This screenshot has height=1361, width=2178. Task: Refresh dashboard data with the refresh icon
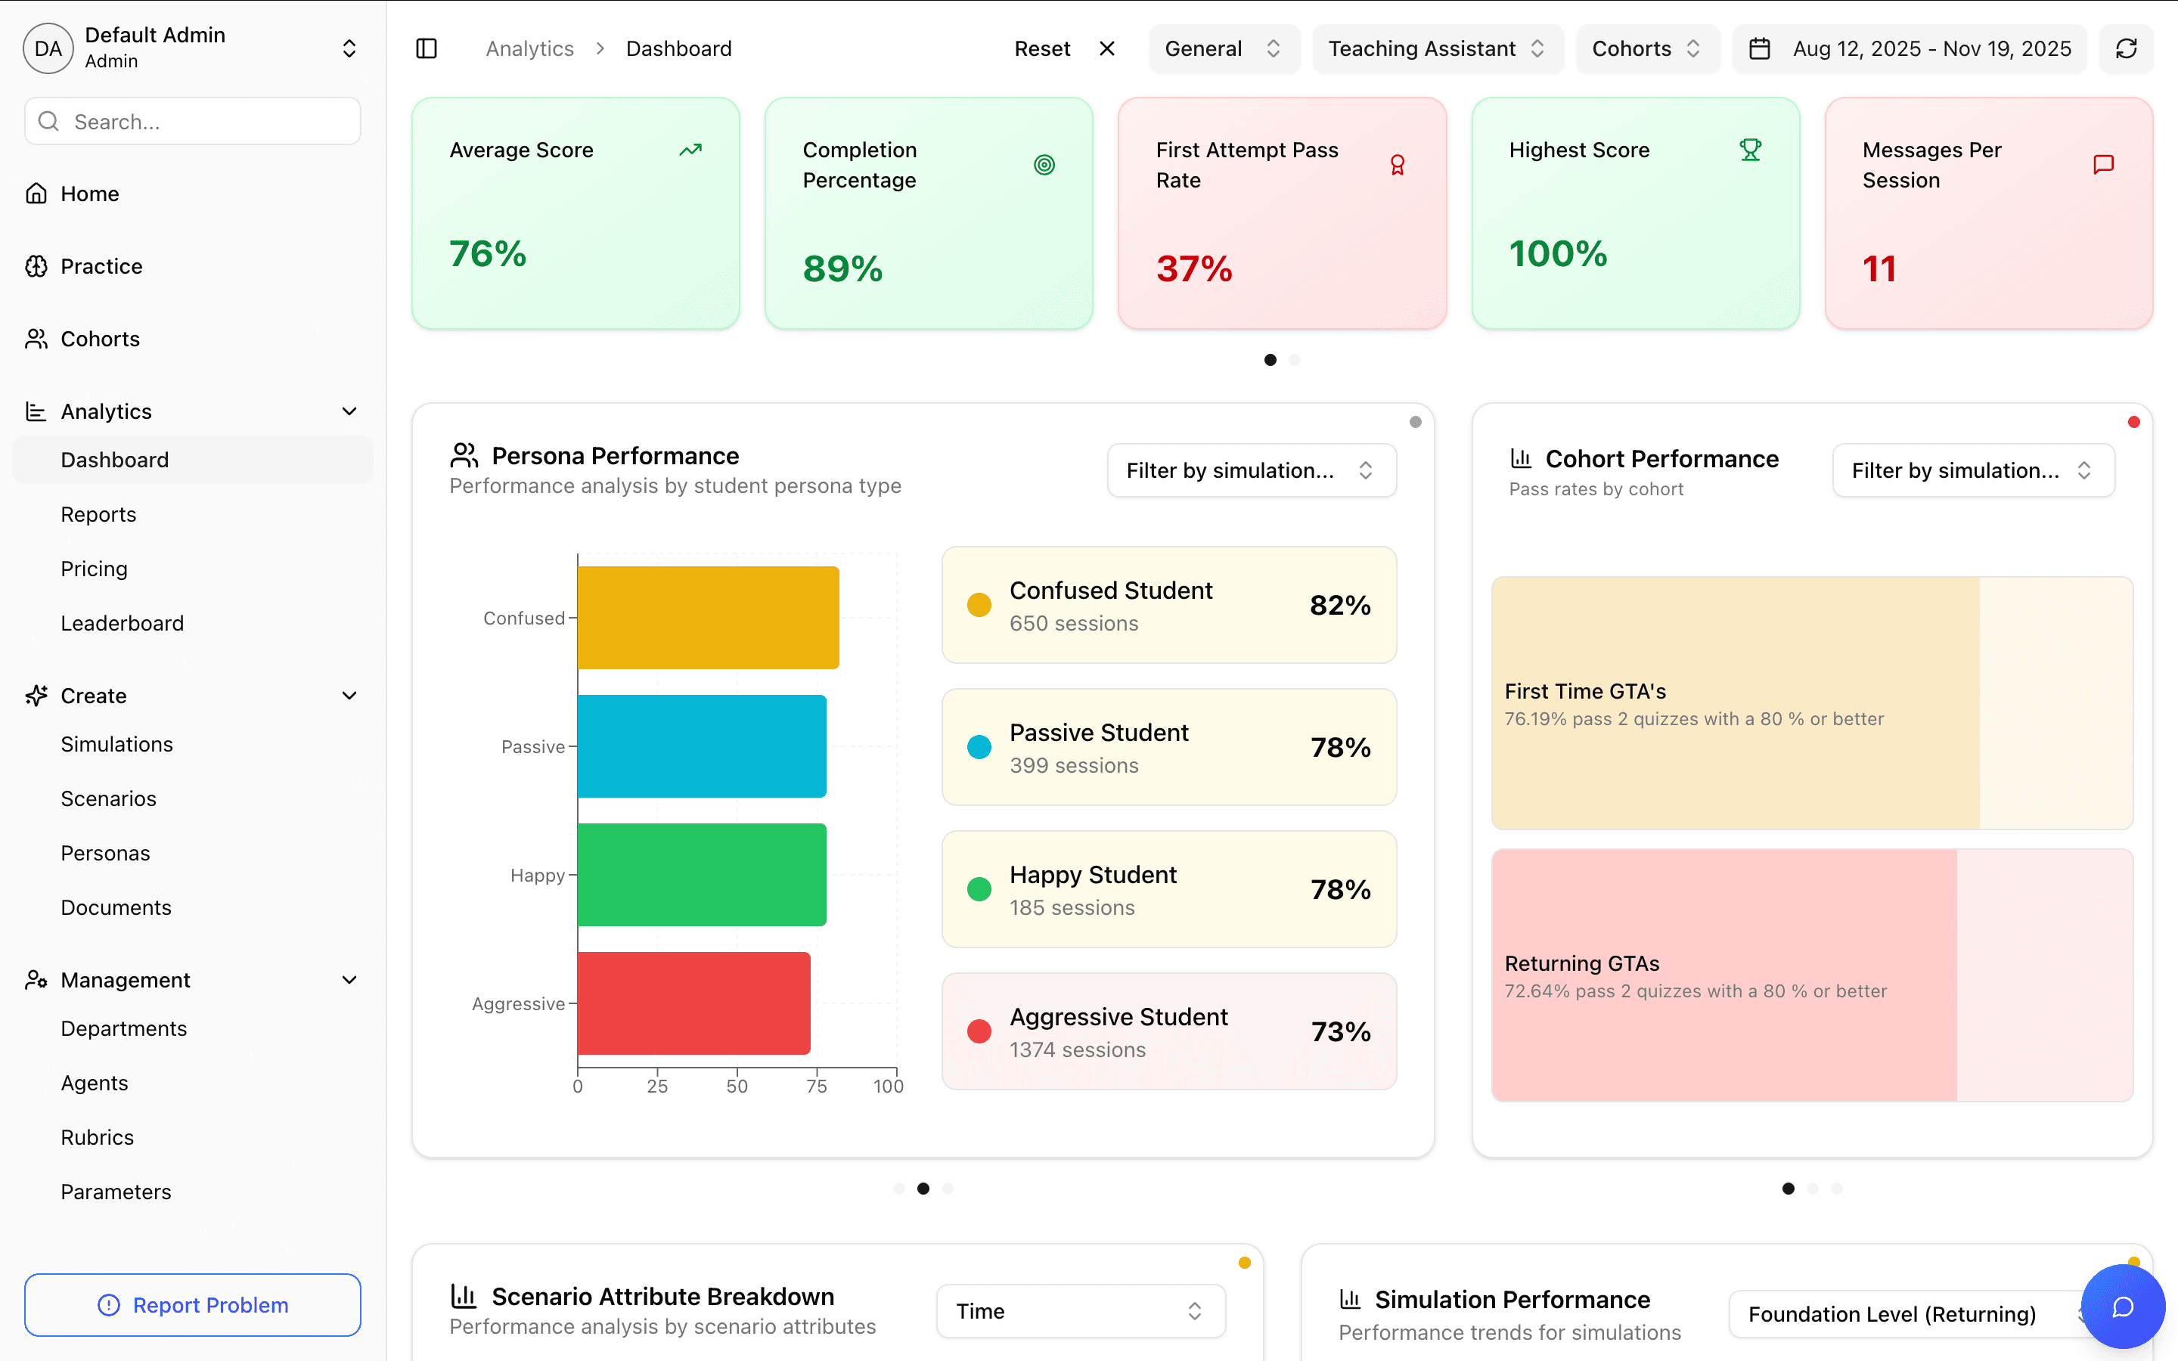2126,48
